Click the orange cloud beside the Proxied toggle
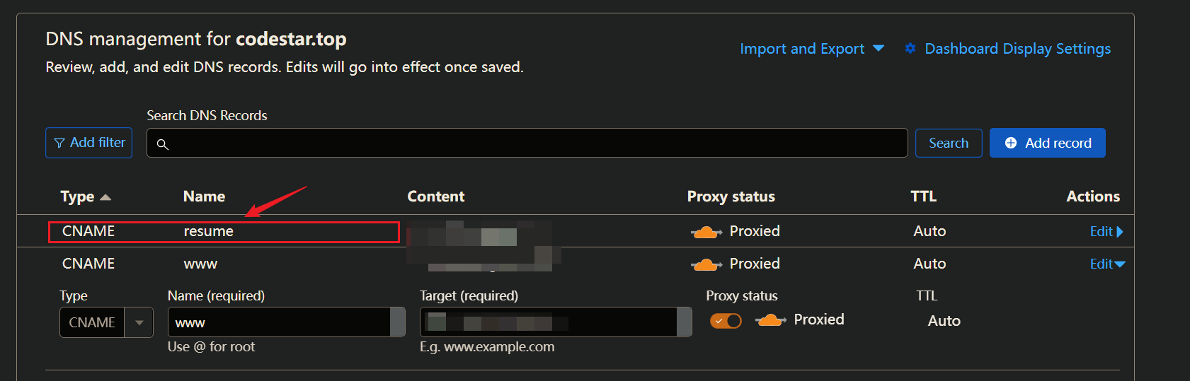Image resolution: width=1190 pixels, height=381 pixels. pyautogui.click(x=770, y=320)
